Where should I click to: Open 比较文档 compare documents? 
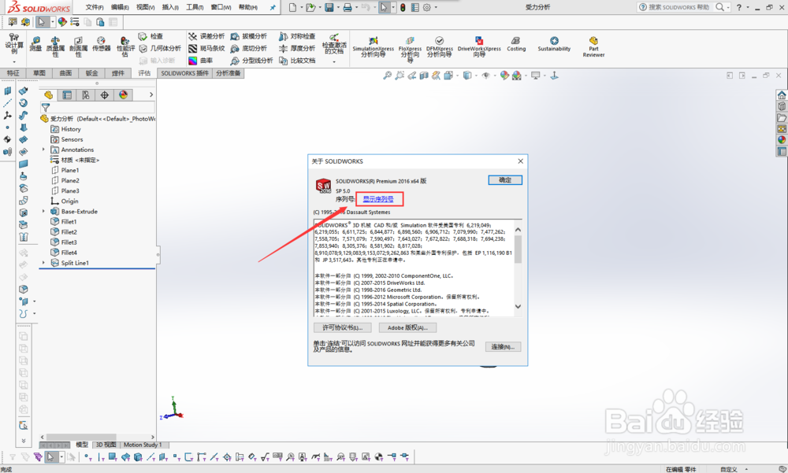tap(297, 61)
